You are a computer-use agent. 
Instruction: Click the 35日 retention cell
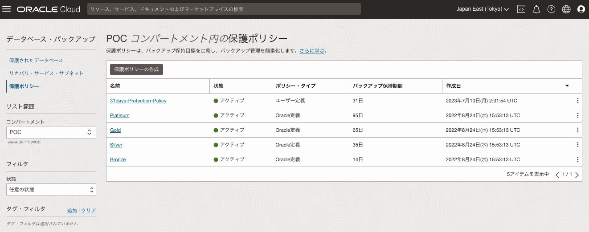[x=358, y=145]
